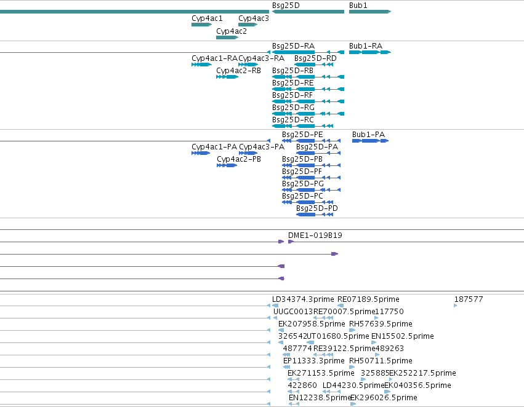This screenshot has width=524, height=407.
Task: Click EST RE07189.5prime
Action: point(341,306)
